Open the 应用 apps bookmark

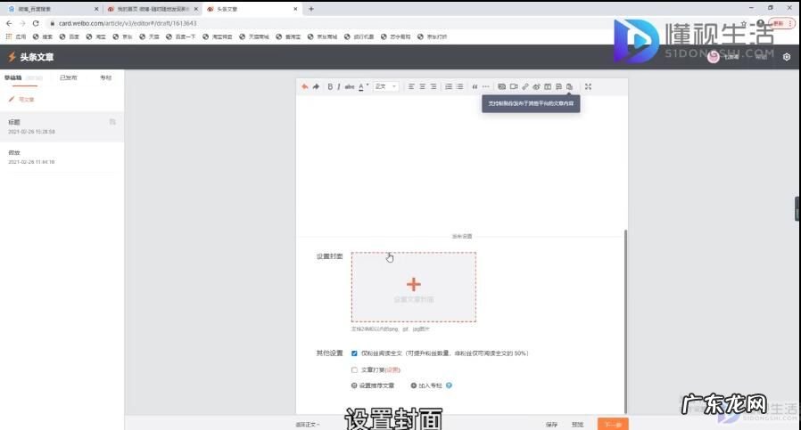pyautogui.click(x=16, y=37)
